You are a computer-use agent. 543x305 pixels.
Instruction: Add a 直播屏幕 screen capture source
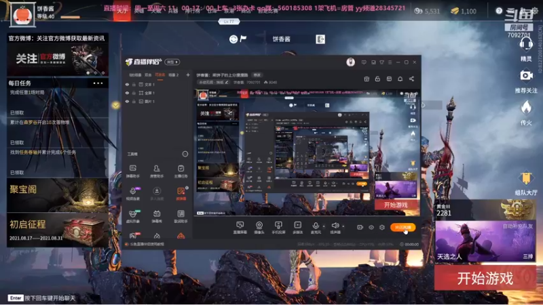[240, 228]
